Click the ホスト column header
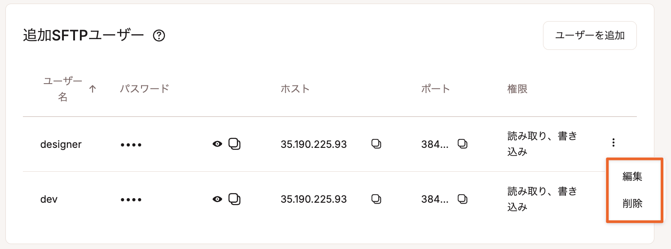This screenshot has width=671, height=249. pyautogui.click(x=295, y=89)
